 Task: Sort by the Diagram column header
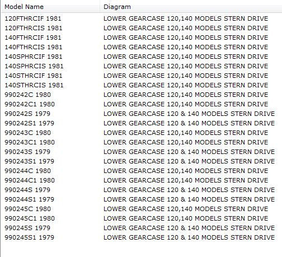(117, 7)
